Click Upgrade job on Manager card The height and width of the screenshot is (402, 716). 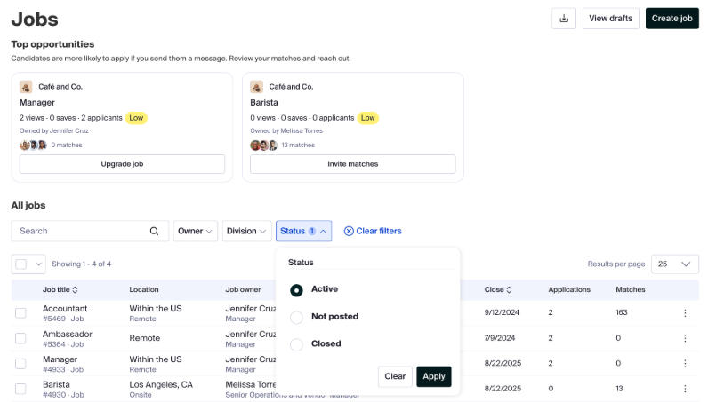click(x=122, y=164)
